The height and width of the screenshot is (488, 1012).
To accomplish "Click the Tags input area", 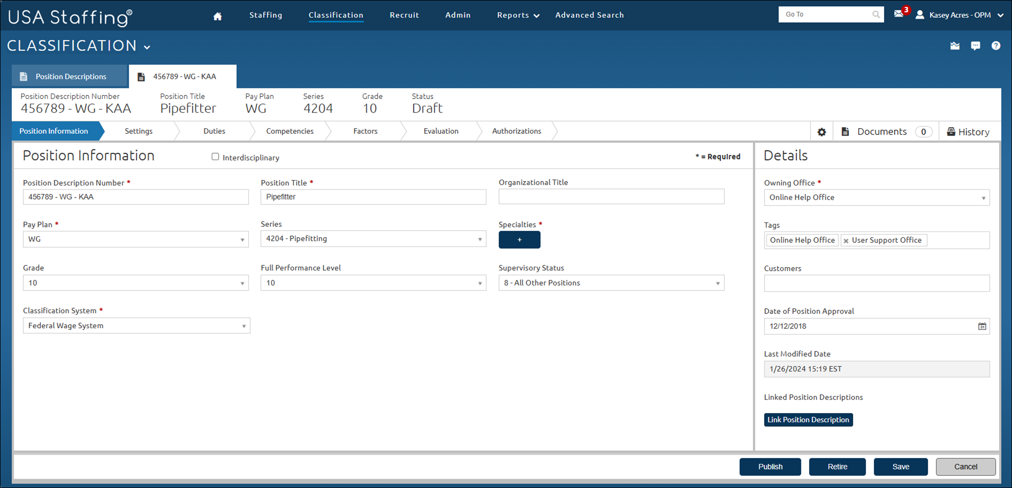I will click(x=877, y=240).
